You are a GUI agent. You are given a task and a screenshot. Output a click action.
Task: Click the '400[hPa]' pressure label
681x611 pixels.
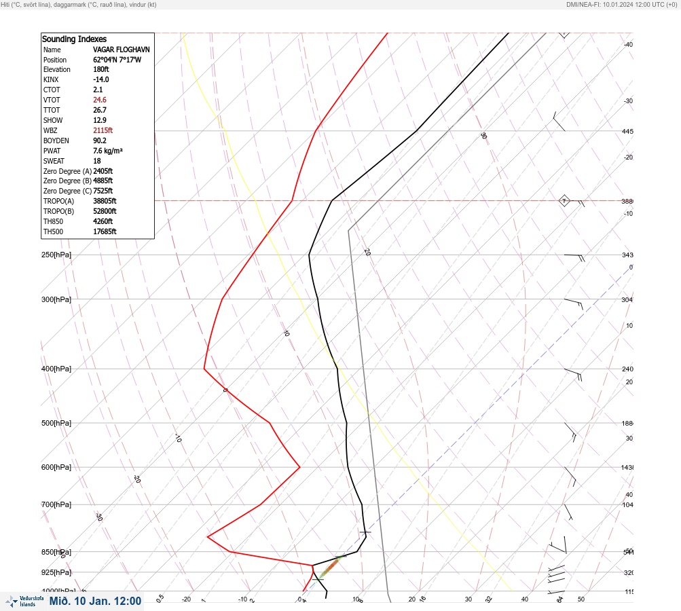pyautogui.click(x=56, y=369)
